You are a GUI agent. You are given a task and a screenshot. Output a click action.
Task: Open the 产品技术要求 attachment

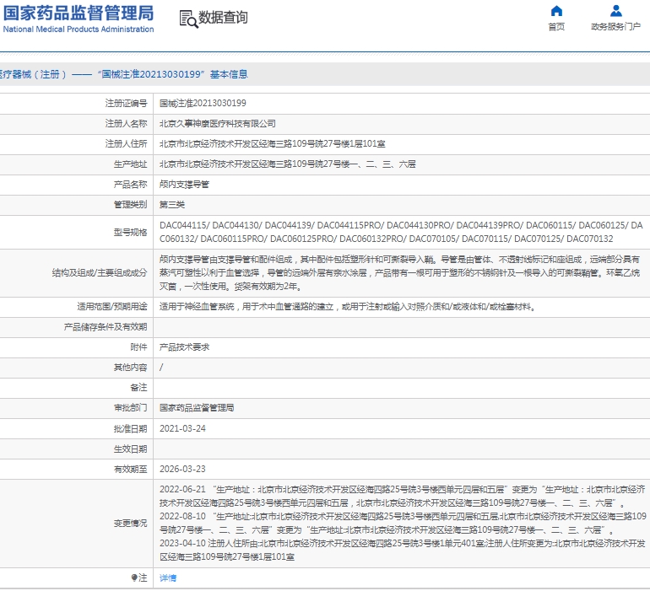coord(185,347)
